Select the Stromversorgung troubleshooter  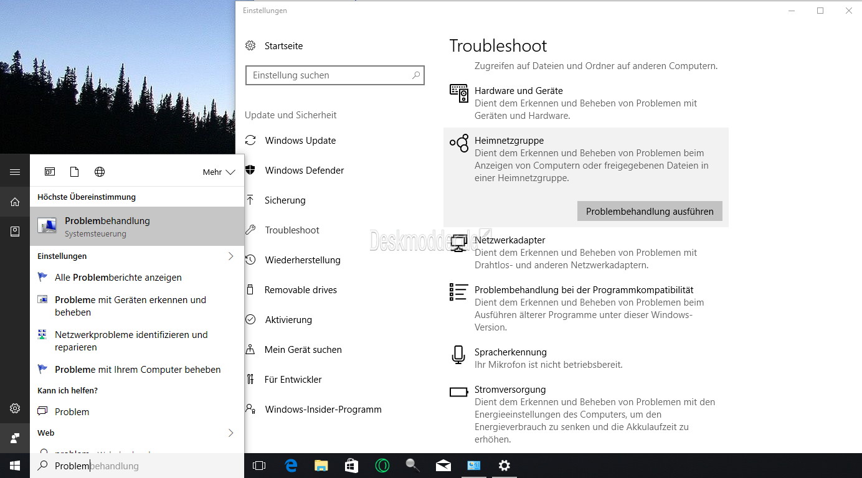tap(585, 414)
